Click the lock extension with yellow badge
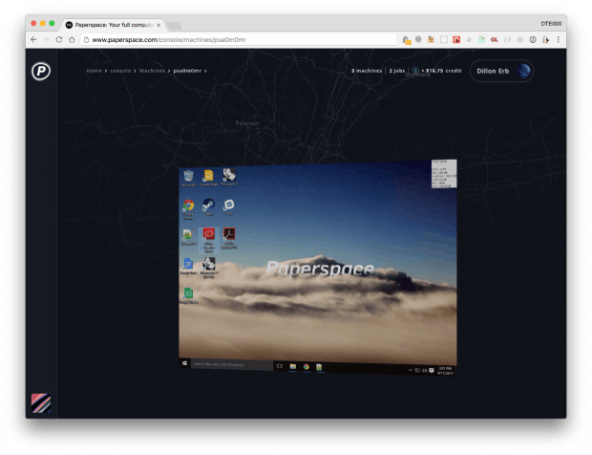 406,40
